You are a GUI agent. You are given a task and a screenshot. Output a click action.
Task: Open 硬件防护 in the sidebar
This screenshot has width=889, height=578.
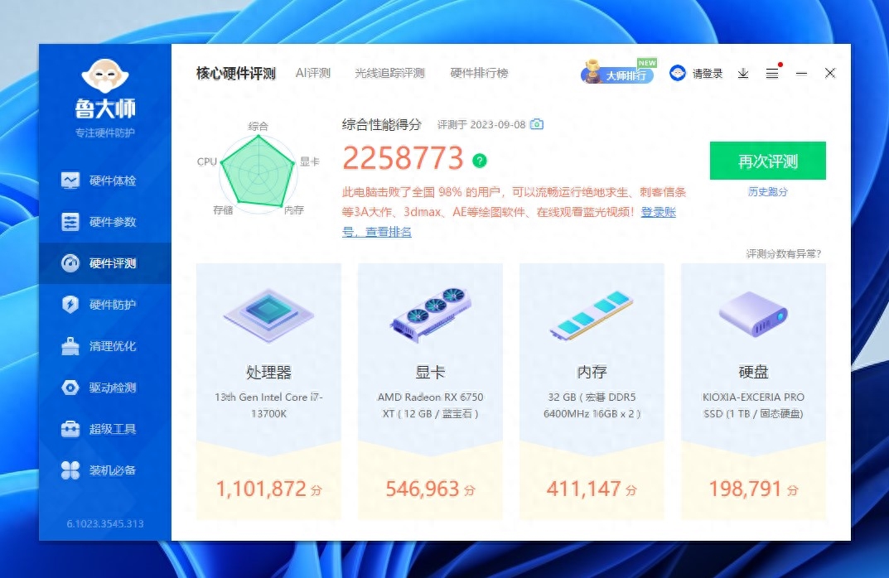pos(105,305)
